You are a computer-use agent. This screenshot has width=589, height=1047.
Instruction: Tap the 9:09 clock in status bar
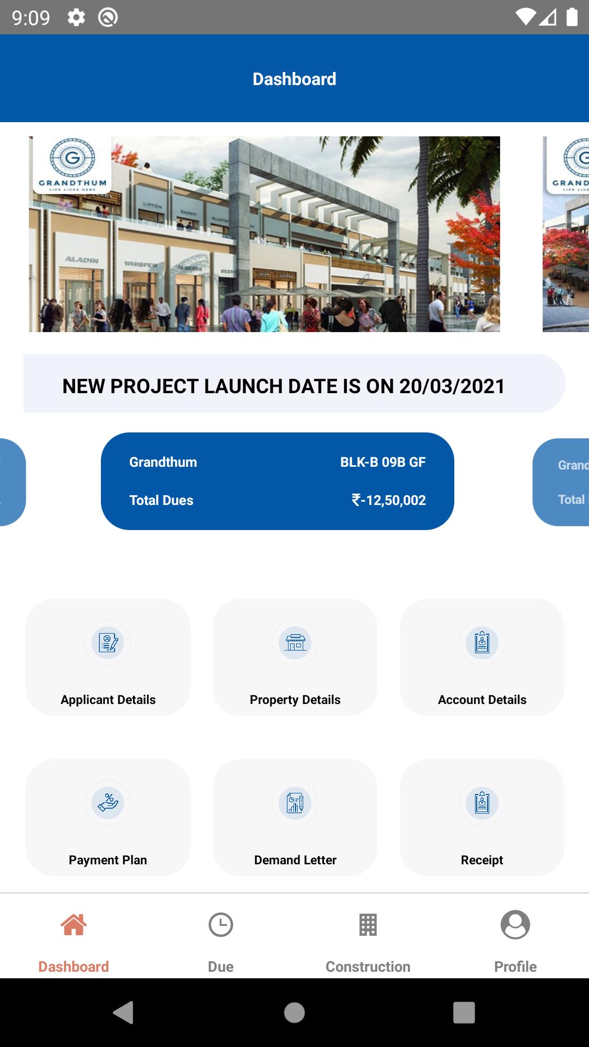(31, 18)
